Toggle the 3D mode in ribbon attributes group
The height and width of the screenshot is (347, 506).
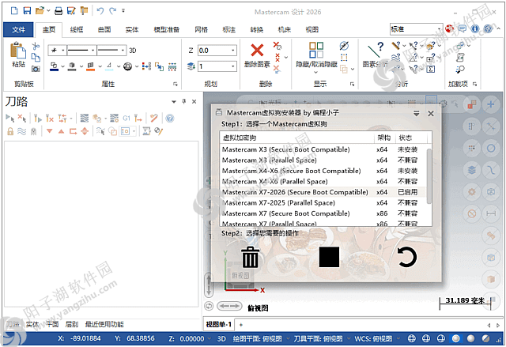tap(133, 51)
